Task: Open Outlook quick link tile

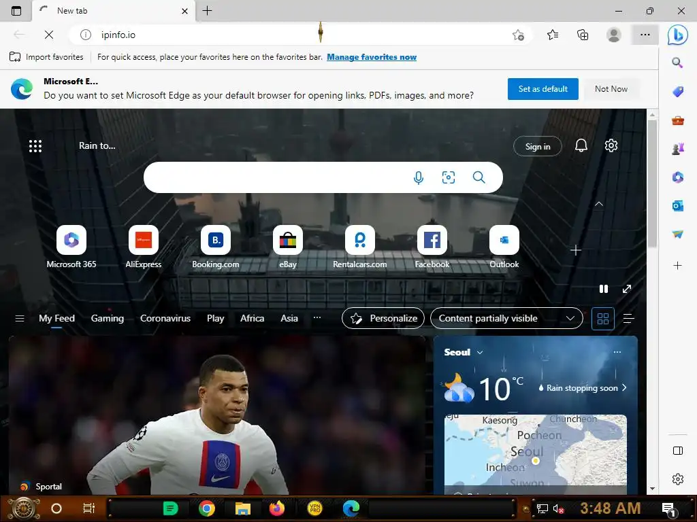Action: coord(504,247)
